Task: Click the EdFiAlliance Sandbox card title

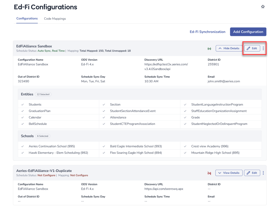Action: tap(34, 46)
